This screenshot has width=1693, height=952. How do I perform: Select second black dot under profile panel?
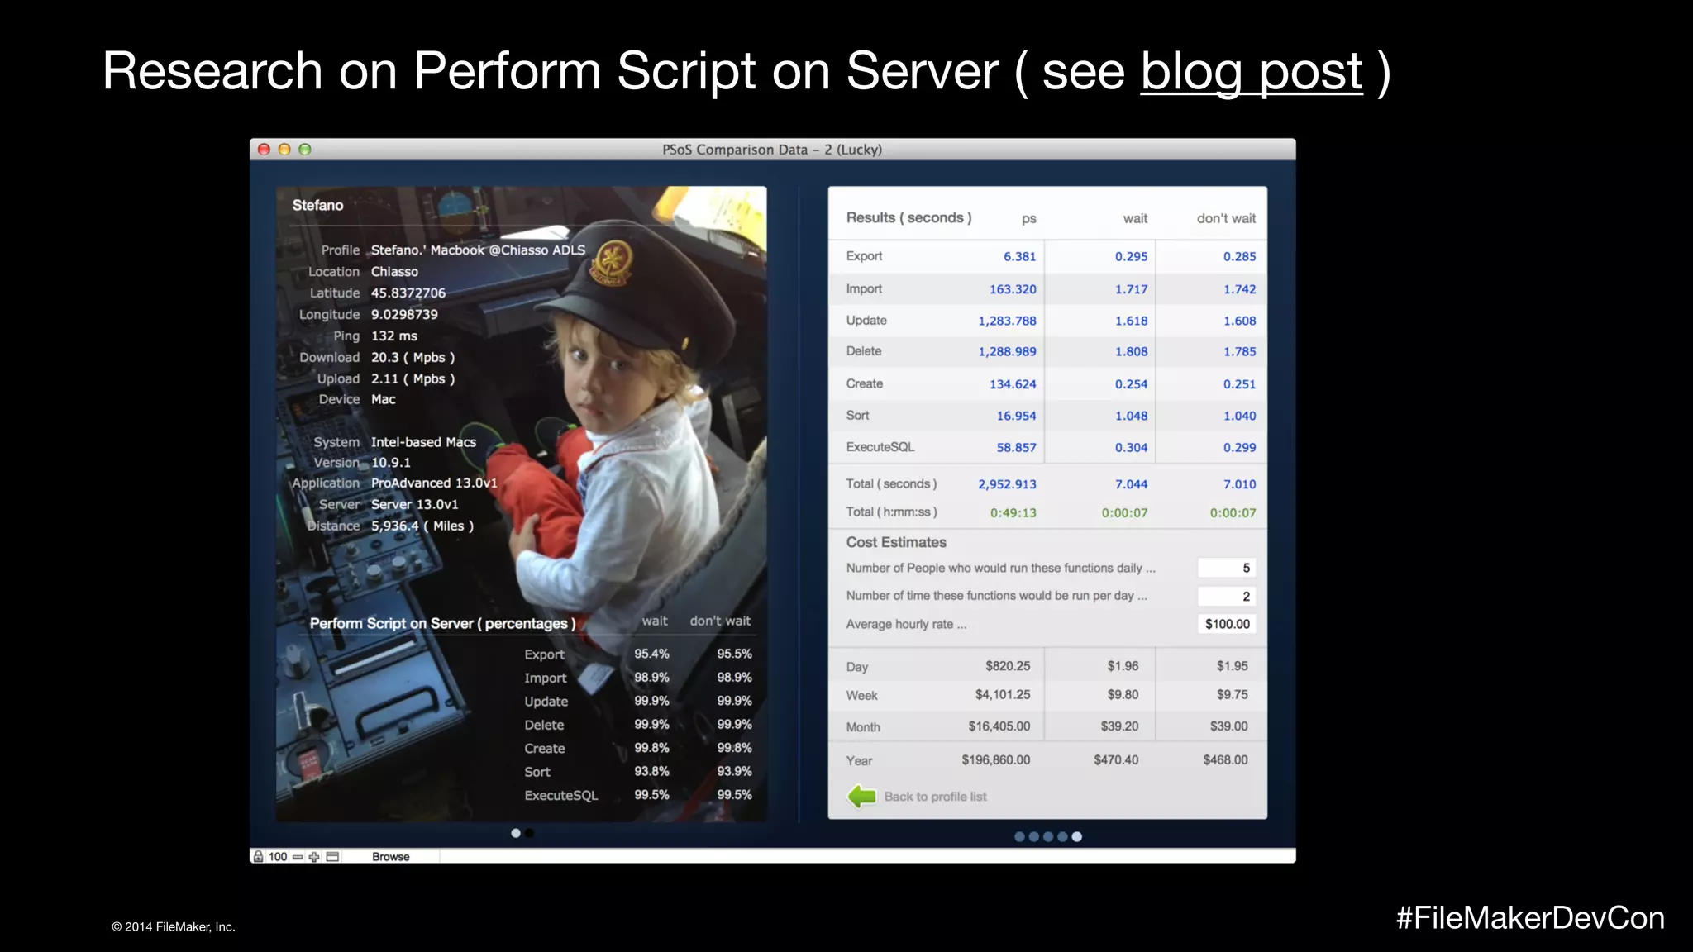(529, 833)
